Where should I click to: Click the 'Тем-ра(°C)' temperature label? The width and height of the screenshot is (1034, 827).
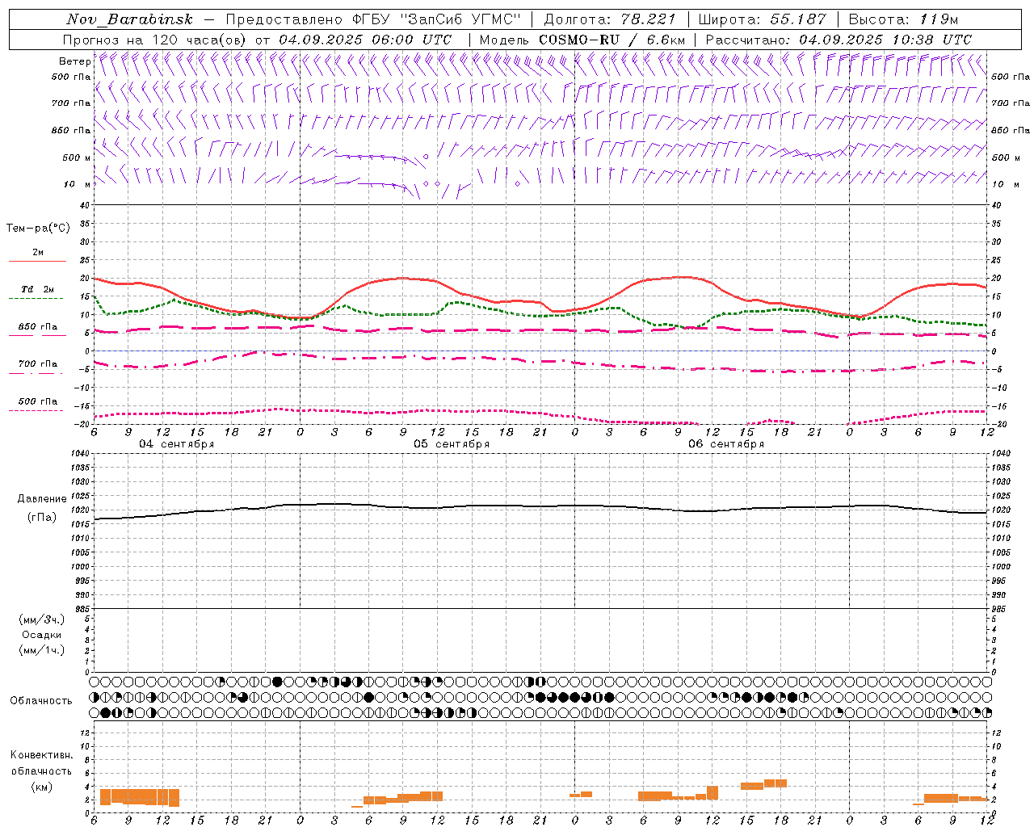(38, 229)
